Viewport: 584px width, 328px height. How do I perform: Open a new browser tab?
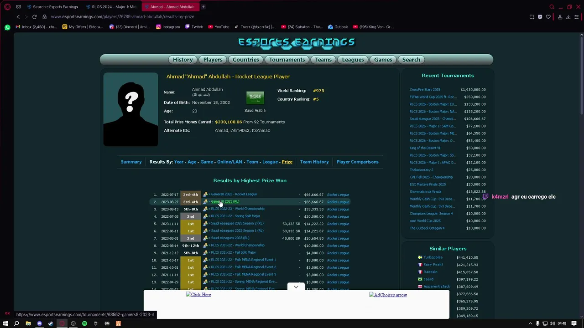203,7
